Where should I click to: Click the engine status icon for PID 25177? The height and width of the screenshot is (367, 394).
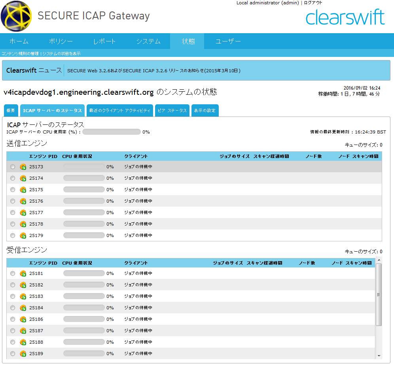click(x=23, y=213)
